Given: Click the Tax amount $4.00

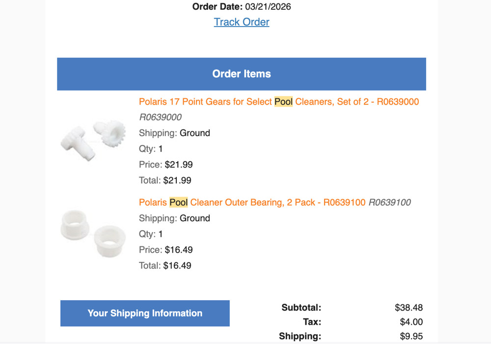Looking at the screenshot, I should [411, 322].
